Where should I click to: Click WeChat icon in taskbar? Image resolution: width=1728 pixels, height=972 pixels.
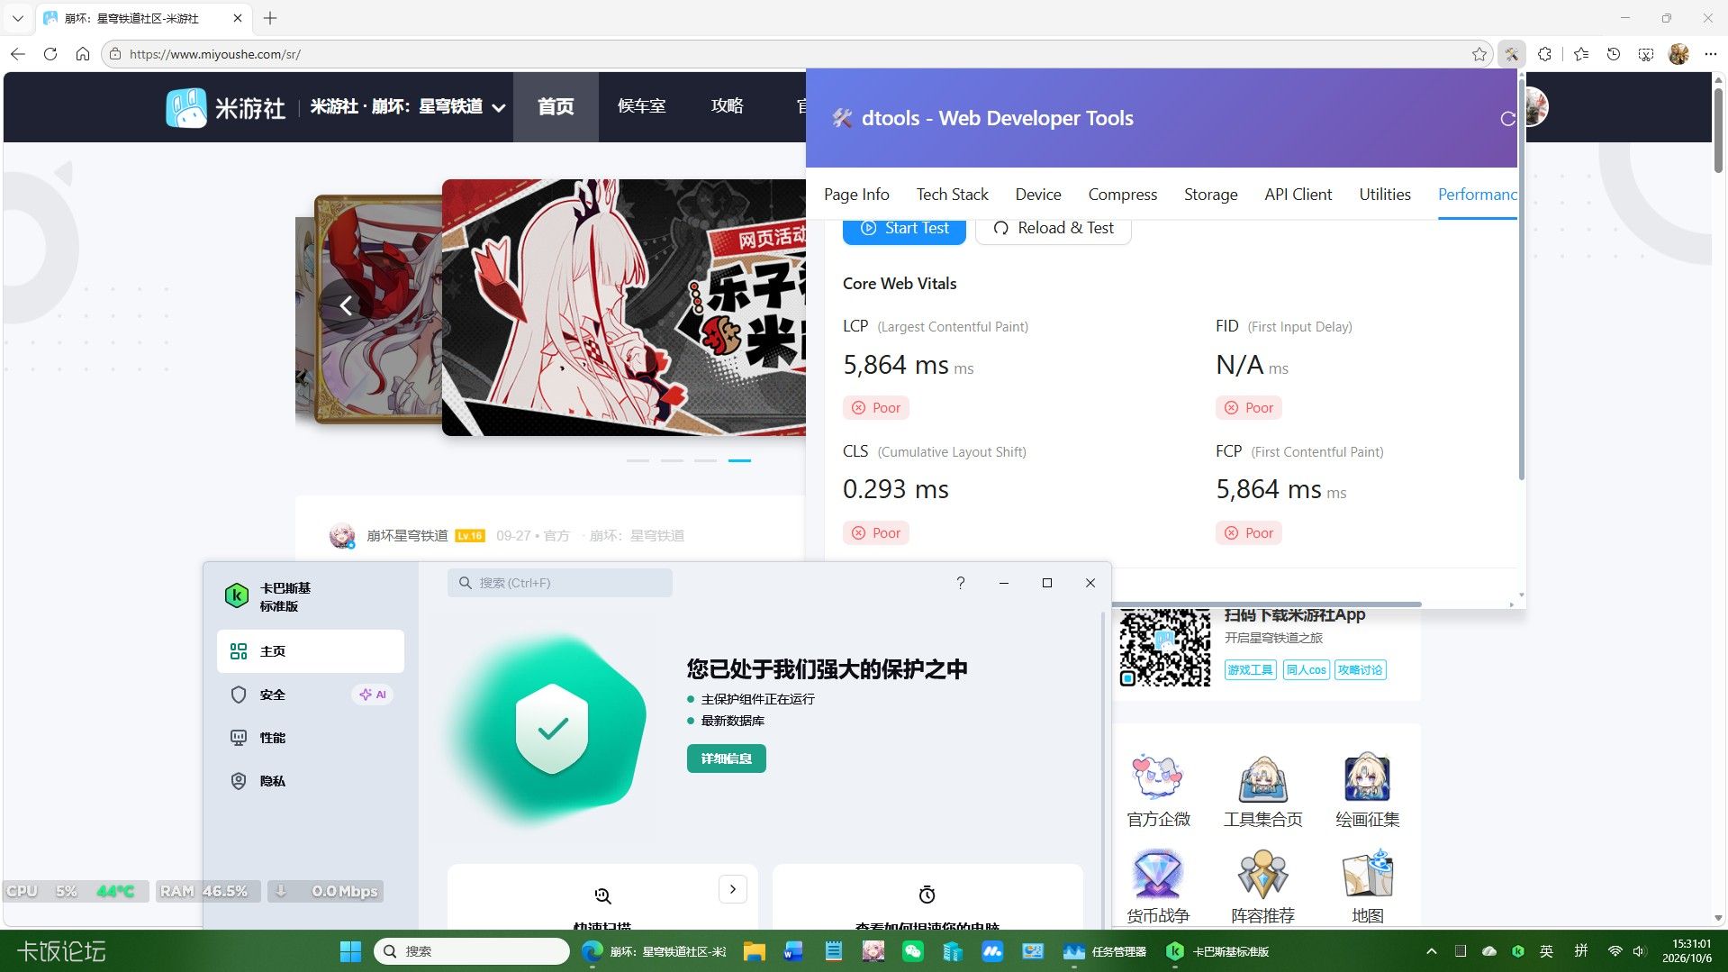tap(913, 951)
